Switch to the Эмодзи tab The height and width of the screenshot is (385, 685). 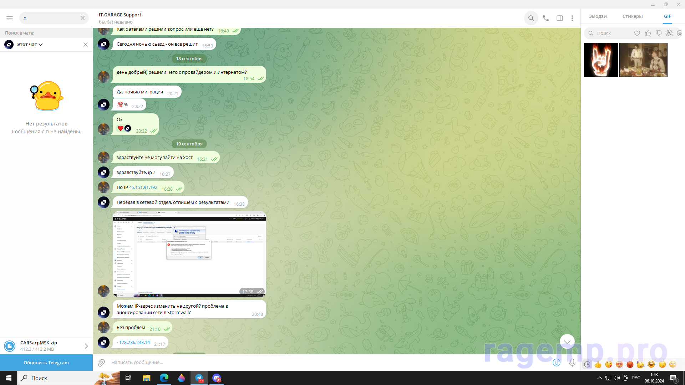click(x=598, y=16)
